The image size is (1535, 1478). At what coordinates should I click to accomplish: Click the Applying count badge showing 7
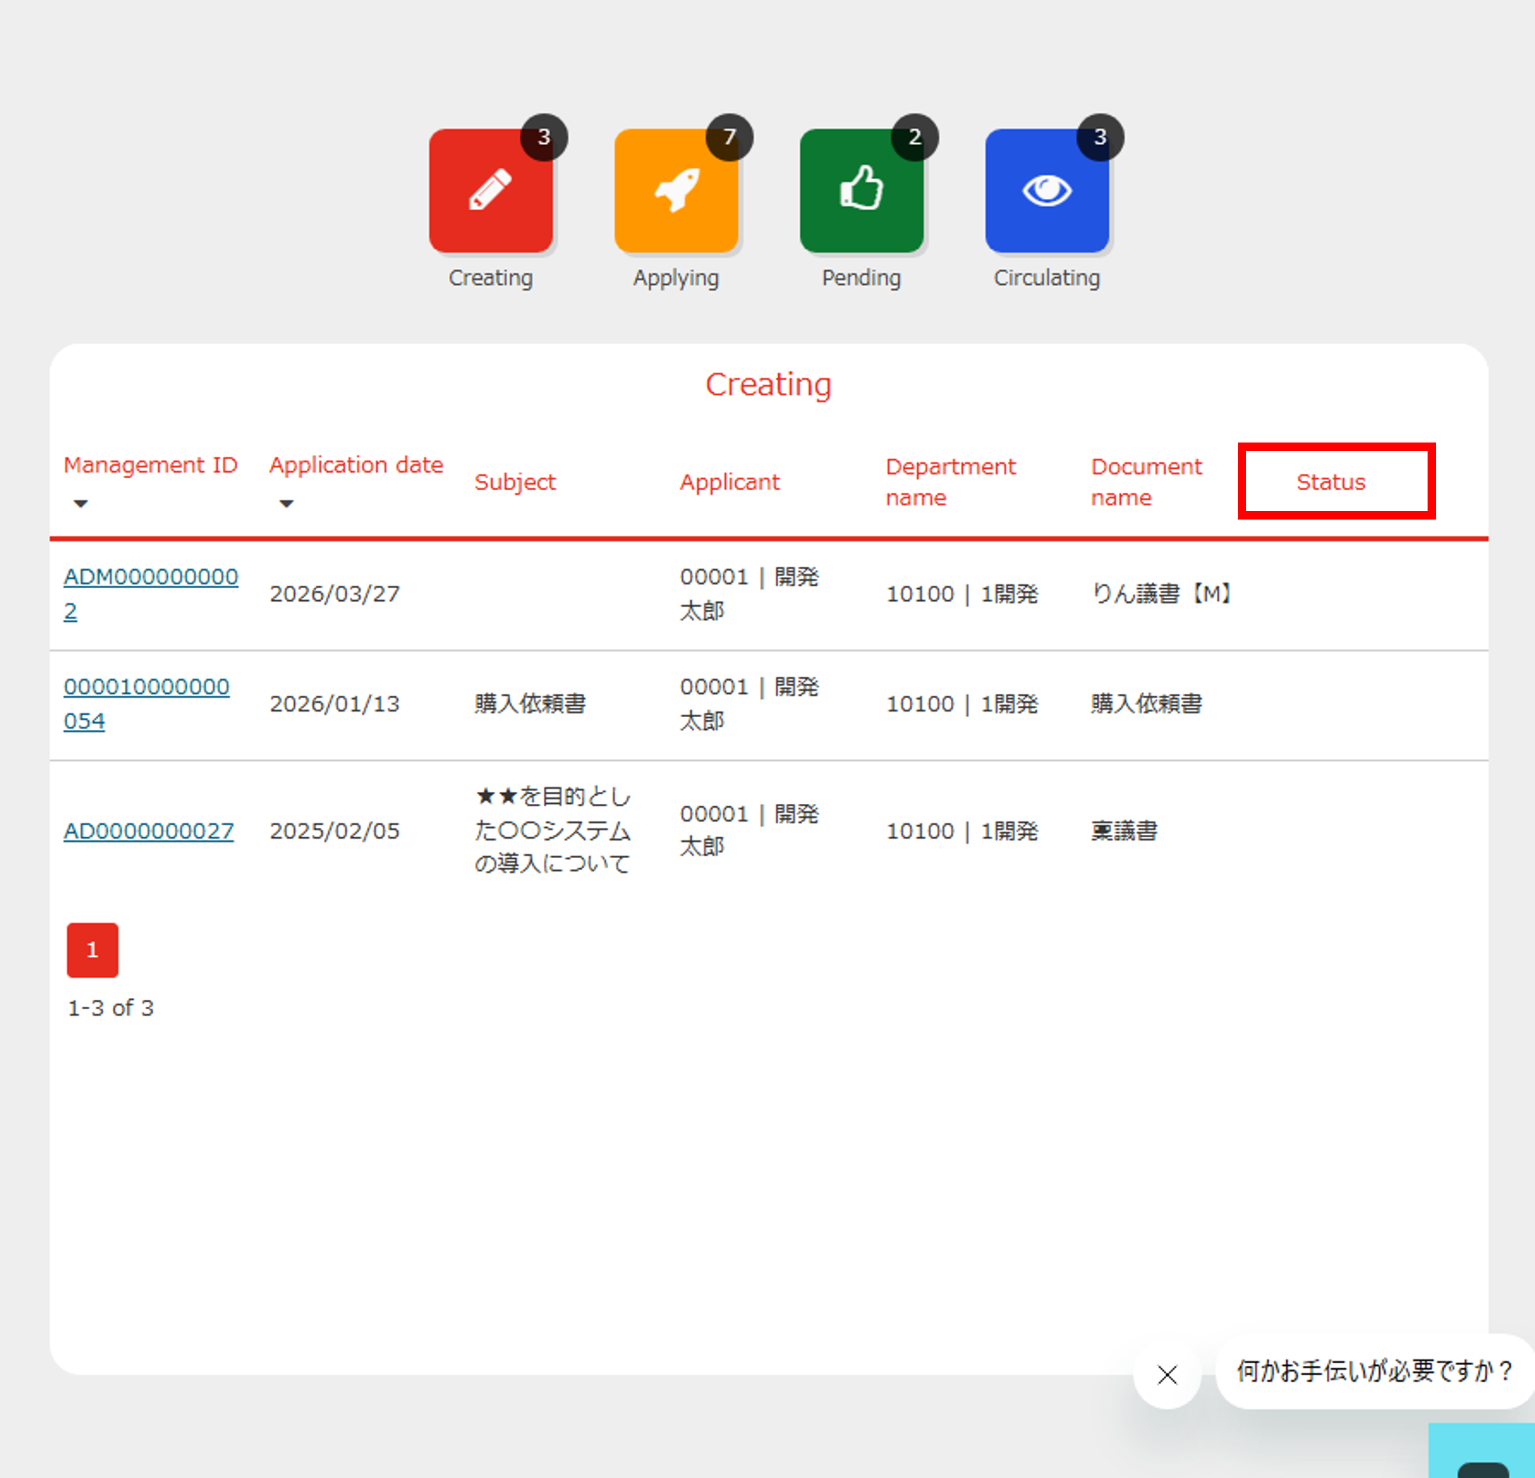click(730, 137)
